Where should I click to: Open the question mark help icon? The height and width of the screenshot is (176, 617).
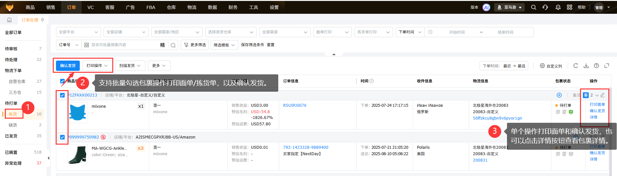(596, 66)
